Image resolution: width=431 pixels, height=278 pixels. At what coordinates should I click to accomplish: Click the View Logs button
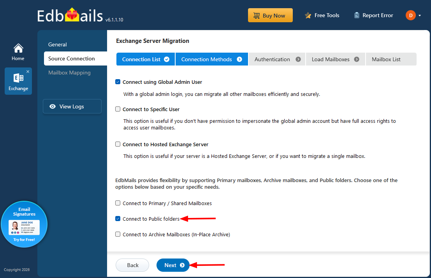coord(72,106)
